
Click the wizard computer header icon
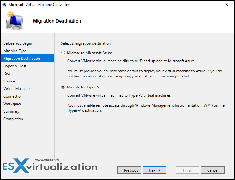pyautogui.click(x=15, y=21)
